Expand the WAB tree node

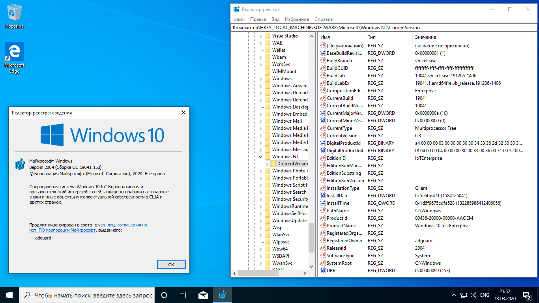point(260,43)
